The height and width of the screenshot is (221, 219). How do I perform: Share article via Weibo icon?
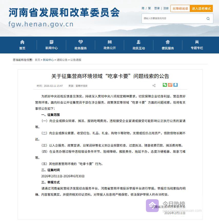[x=170, y=85]
